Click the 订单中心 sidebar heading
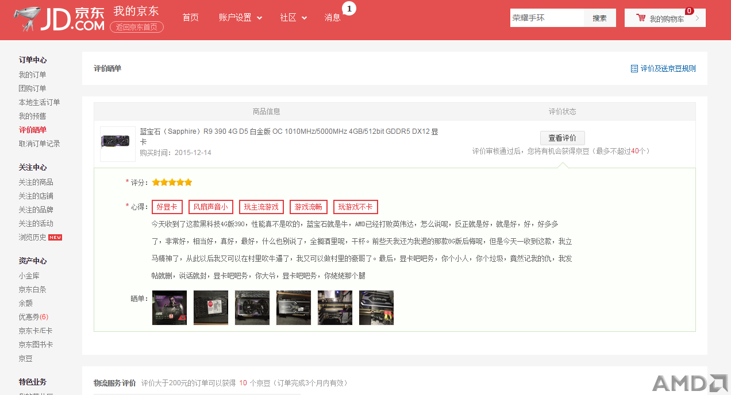This screenshot has width=731, height=395. tap(33, 60)
